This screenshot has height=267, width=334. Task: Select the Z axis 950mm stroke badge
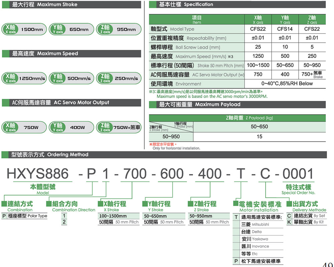[x=119, y=29]
